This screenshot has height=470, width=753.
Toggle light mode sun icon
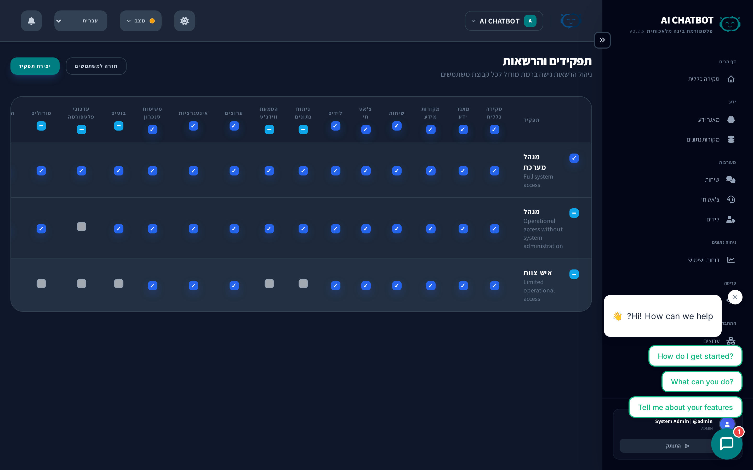tap(185, 21)
